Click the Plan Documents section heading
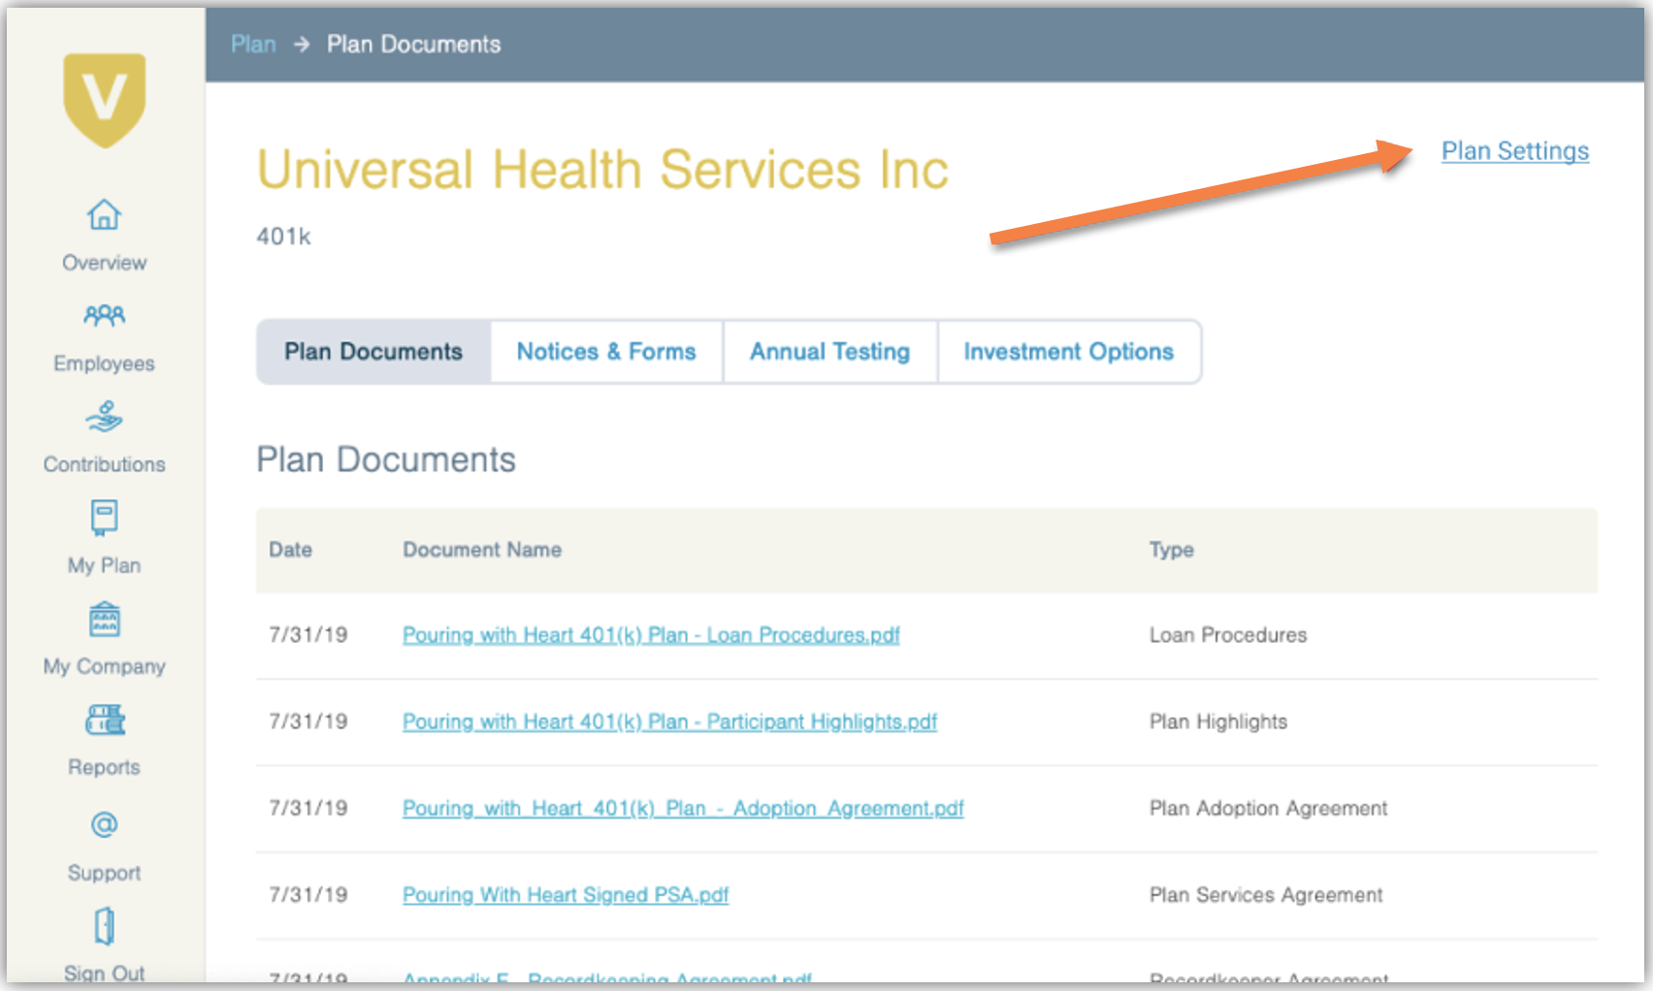 click(386, 460)
